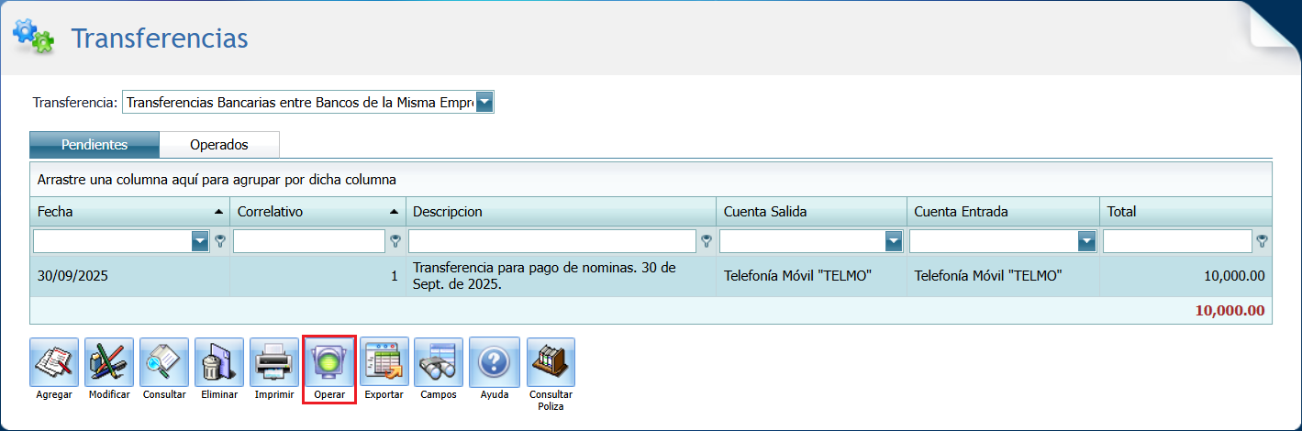Click the Cuenta Entrada column header
Image resolution: width=1302 pixels, height=431 pixels.
[x=1003, y=212]
